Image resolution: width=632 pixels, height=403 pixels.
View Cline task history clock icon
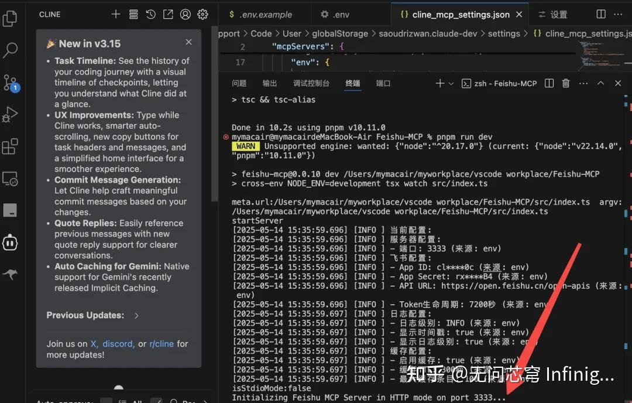(150, 14)
